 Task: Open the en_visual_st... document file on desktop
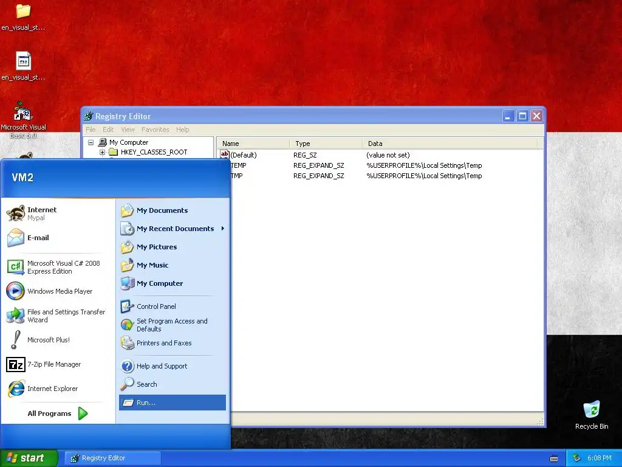click(23, 61)
